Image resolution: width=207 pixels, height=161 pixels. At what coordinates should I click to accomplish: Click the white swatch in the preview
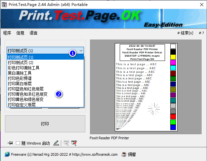click(x=173, y=46)
